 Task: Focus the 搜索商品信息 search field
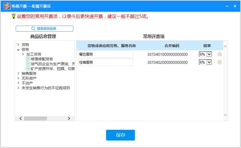(44, 28)
